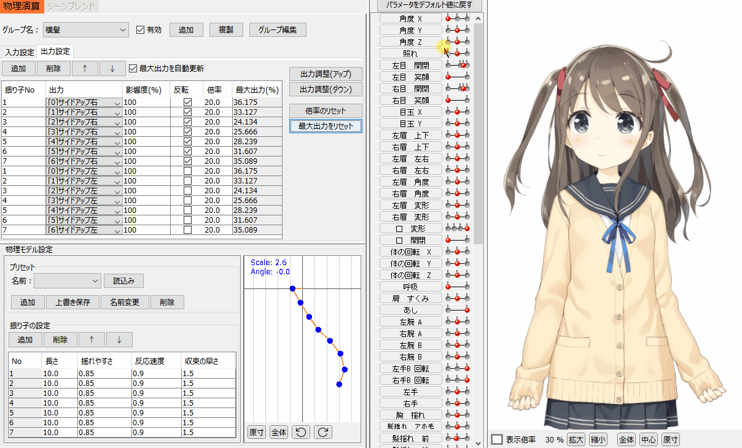This screenshot has height=448, width=742.
Task: Zoom out with 縮小 button
Action: [x=598, y=439]
